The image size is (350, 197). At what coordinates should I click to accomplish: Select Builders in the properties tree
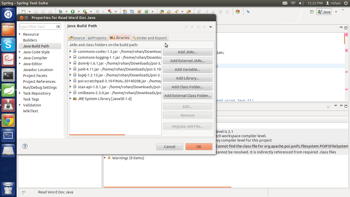click(x=30, y=40)
